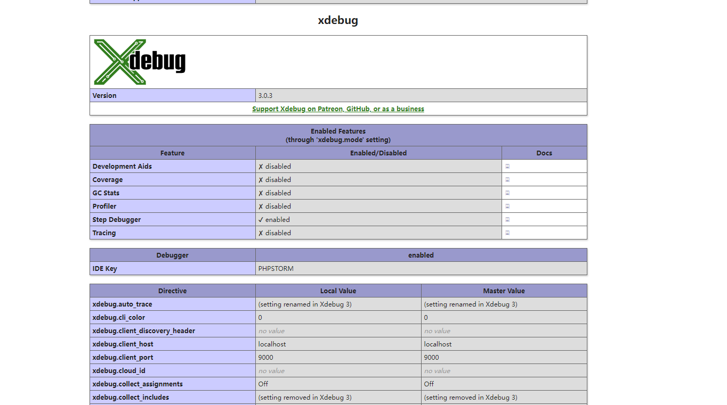Click local value of xdebug.auto_trace
727x405 pixels.
305,304
